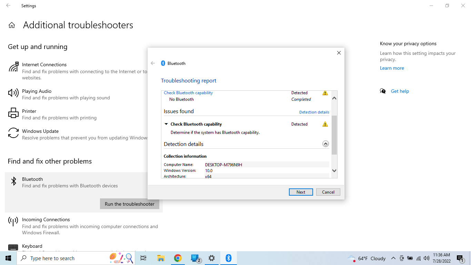Click the Keyboard troubleshooter icon

(x=13, y=247)
